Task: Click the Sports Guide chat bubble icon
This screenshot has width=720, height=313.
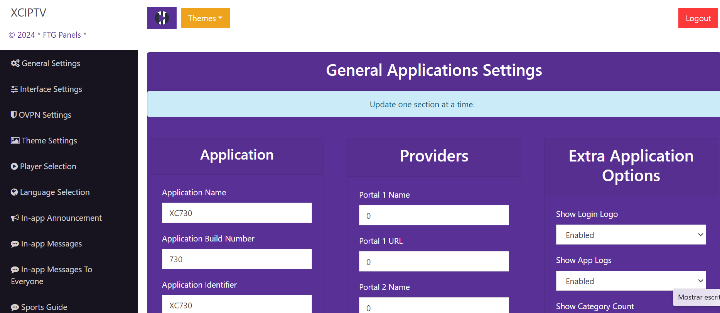Action: (x=15, y=307)
